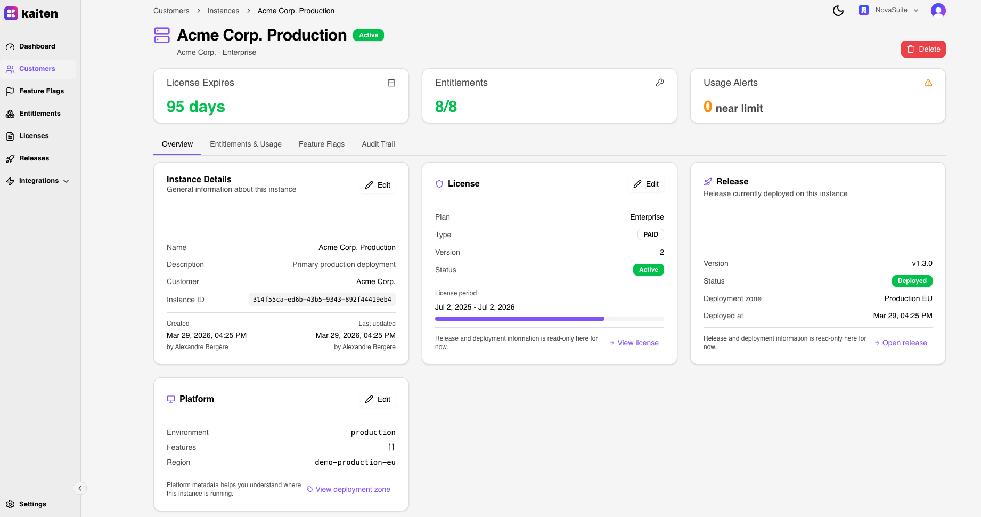Click the kaiten logo icon
981x517 pixels.
(11, 13)
